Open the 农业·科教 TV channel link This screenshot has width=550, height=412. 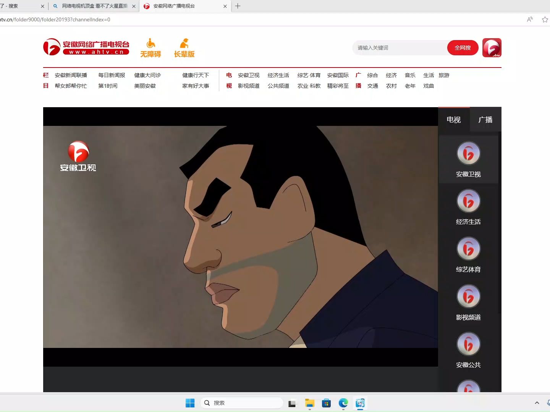(x=309, y=86)
